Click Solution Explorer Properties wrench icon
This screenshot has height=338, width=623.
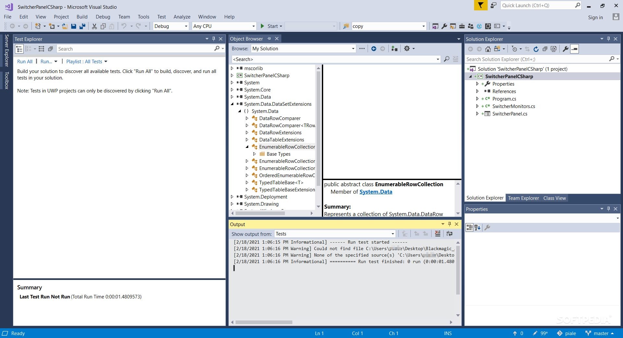tap(565, 49)
